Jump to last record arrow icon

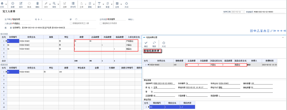pos(285,31)
